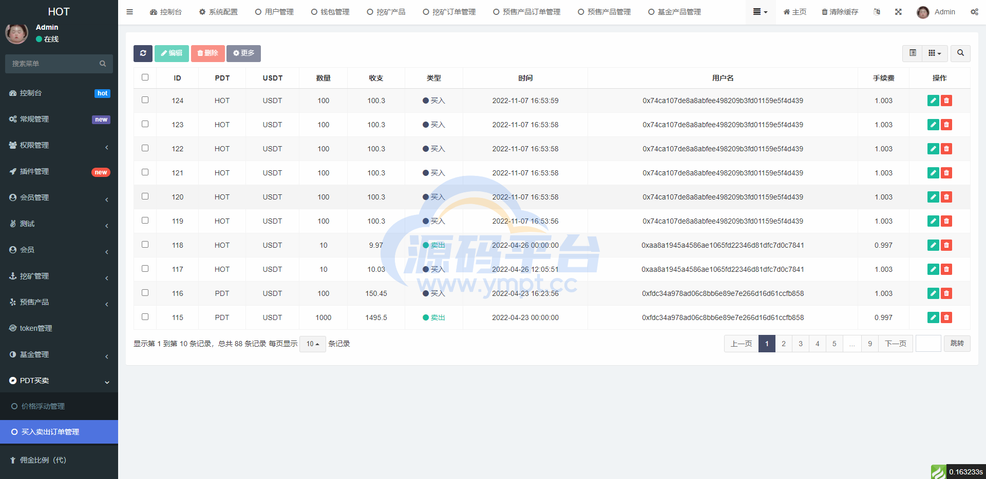Select 价格浮动管理 in sidebar submenu
986x479 pixels.
click(59, 406)
